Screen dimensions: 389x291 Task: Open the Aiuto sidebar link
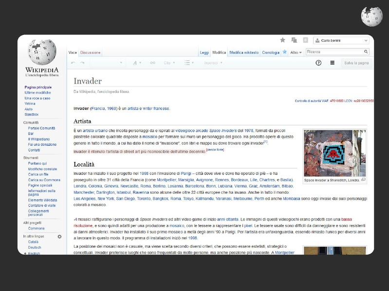click(28, 109)
